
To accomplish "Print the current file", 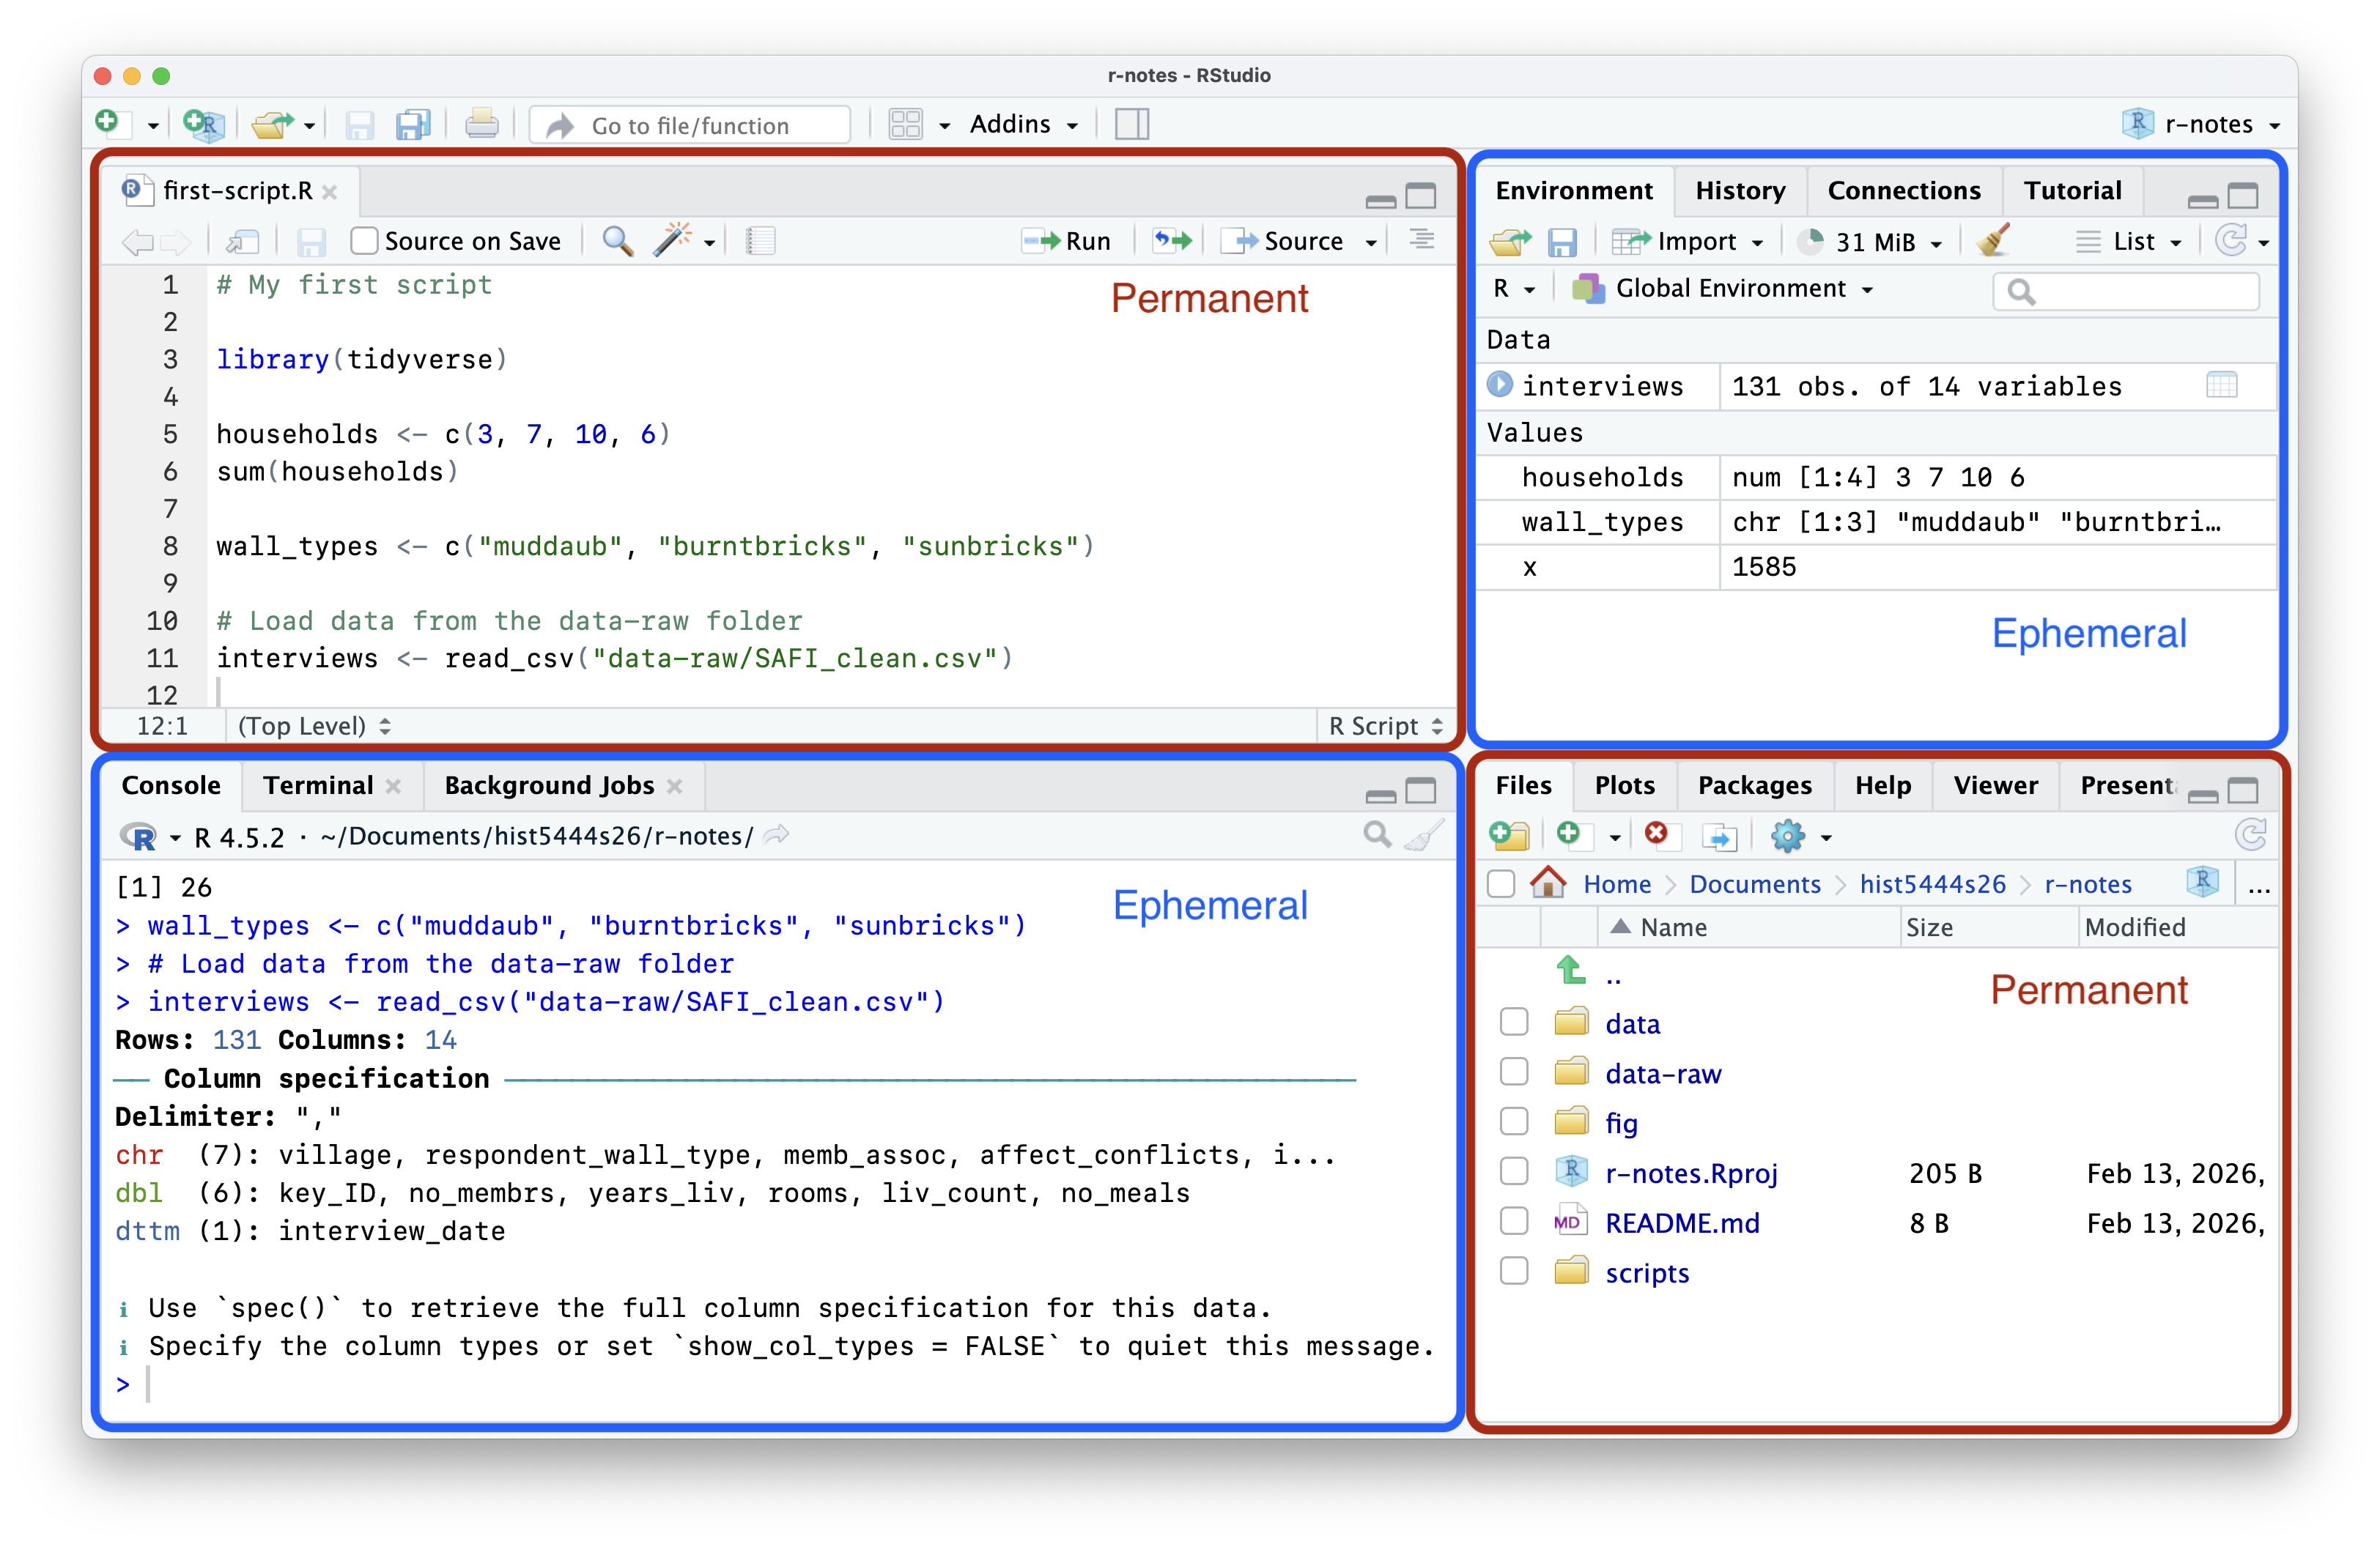I will pos(482,123).
